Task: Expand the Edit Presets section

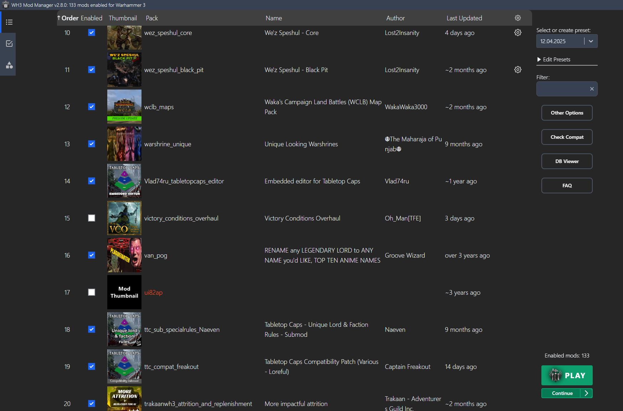Action: 554,60
